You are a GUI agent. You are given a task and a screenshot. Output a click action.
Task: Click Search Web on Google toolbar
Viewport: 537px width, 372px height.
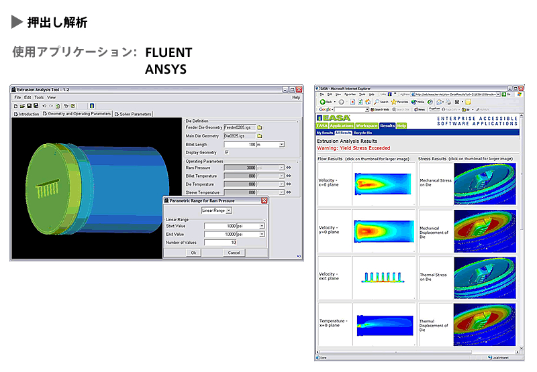coord(379,109)
